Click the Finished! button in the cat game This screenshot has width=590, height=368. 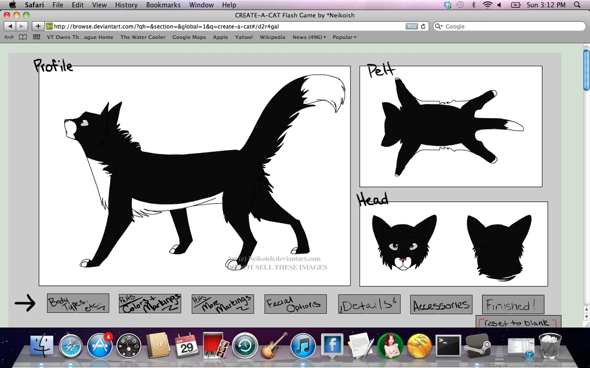point(512,305)
